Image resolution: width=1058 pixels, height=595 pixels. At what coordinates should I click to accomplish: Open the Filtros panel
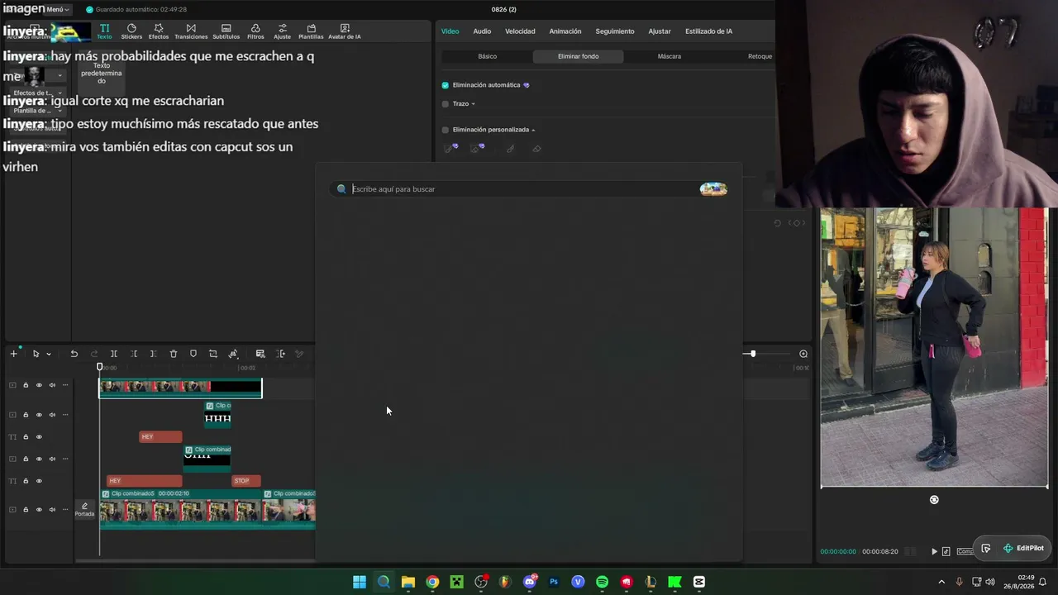click(255, 31)
